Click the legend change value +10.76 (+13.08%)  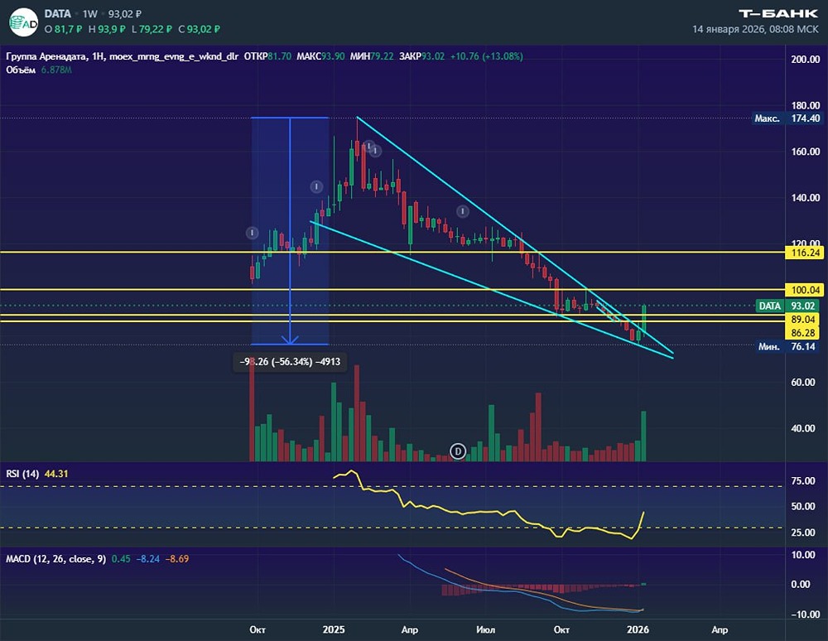coord(486,56)
